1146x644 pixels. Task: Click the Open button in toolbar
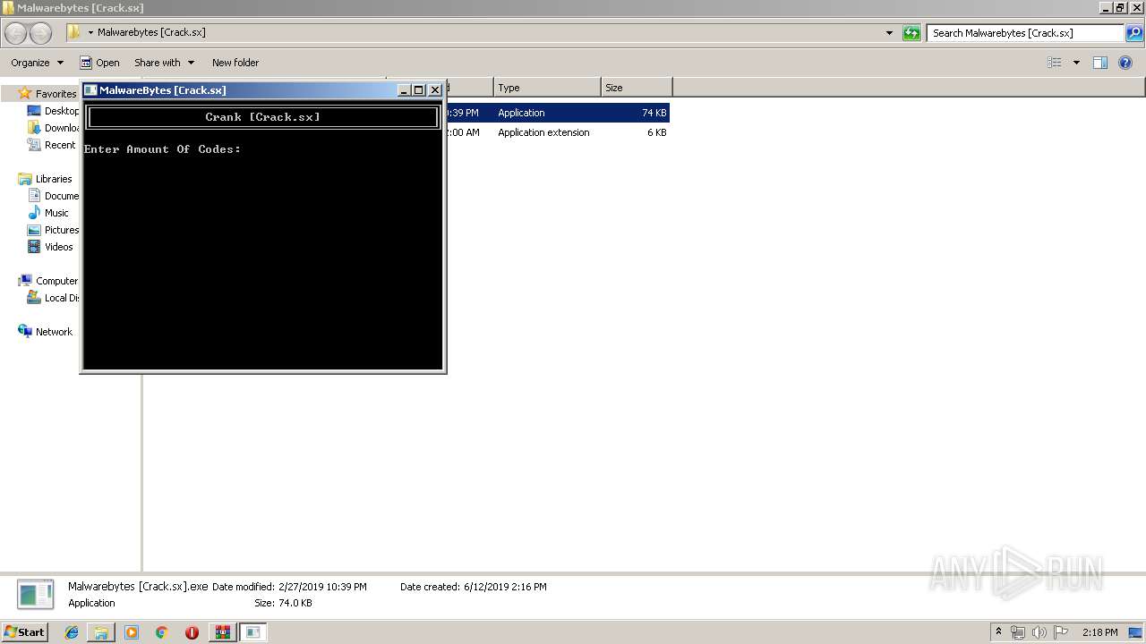click(x=99, y=63)
